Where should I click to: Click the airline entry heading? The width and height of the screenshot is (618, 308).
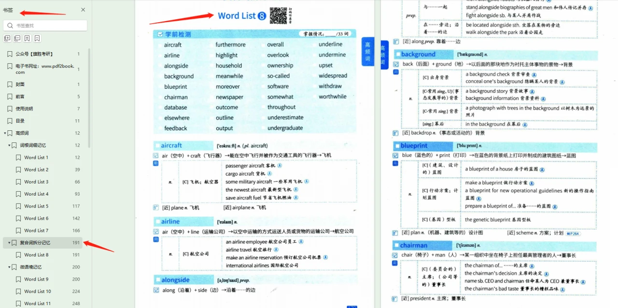coord(170,222)
